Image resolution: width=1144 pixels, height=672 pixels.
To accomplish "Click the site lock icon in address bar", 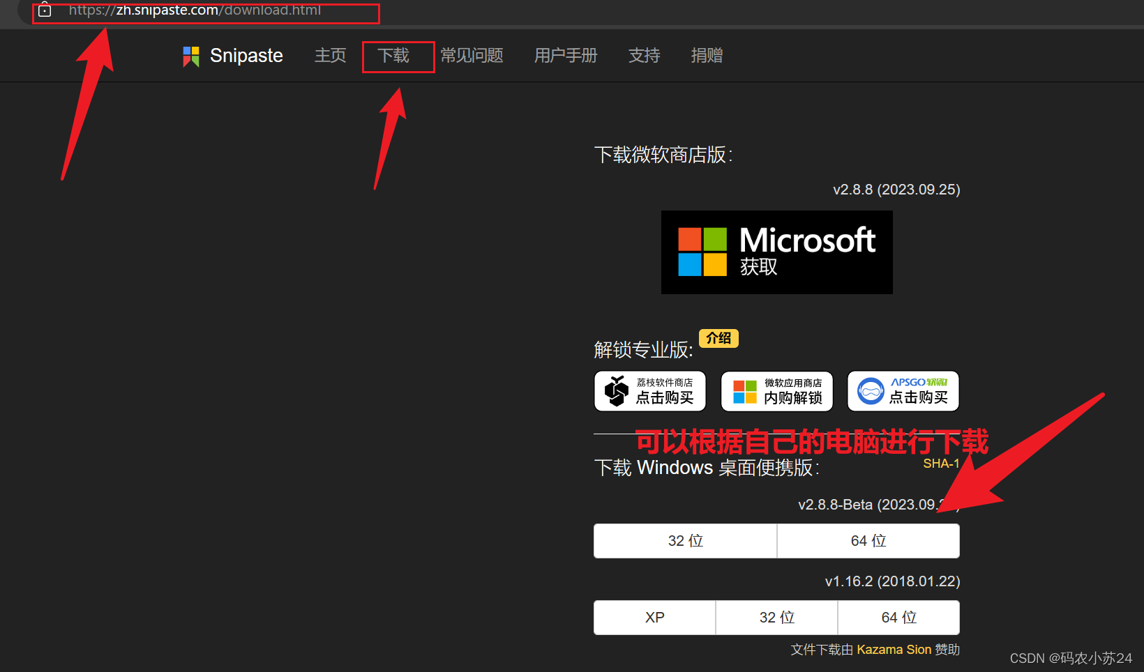I will coord(45,10).
